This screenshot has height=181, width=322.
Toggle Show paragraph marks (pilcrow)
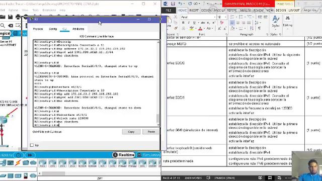(x=260, y=28)
